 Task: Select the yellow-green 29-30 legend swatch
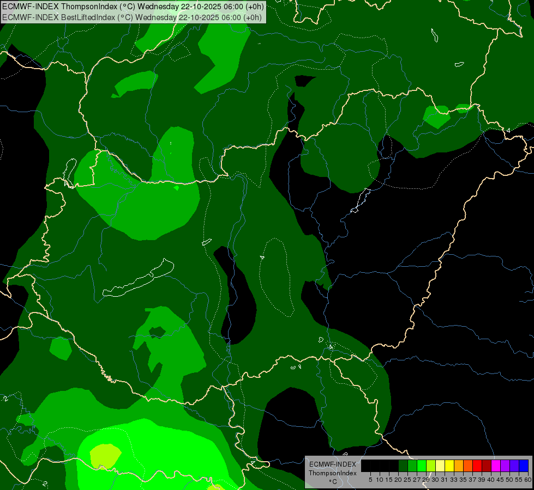431,465
